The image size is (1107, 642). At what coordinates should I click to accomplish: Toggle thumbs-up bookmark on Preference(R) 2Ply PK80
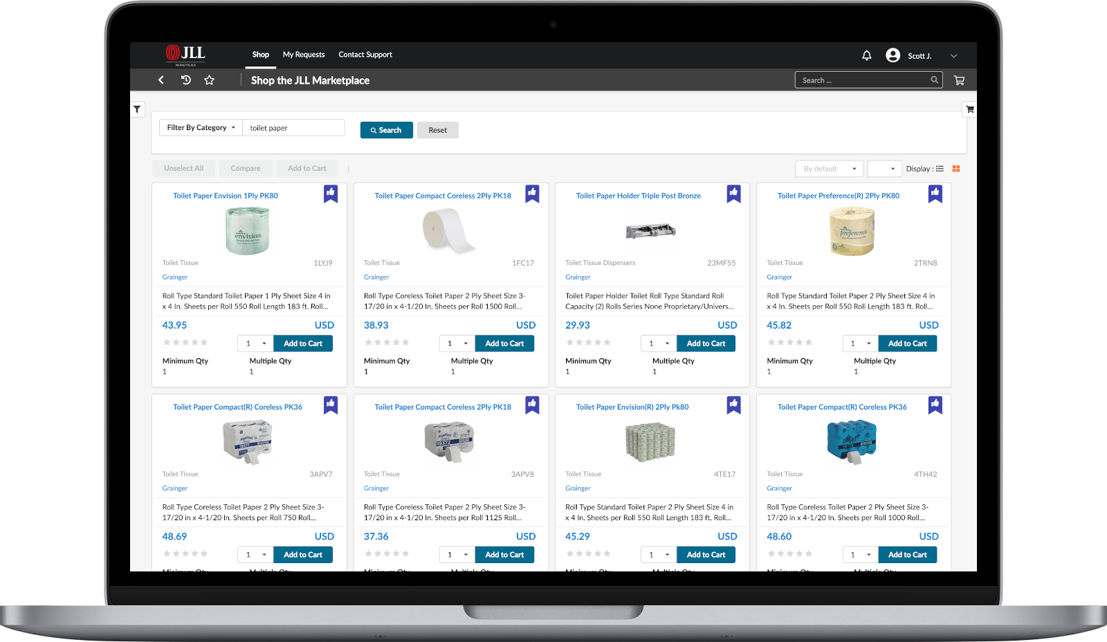tap(935, 194)
